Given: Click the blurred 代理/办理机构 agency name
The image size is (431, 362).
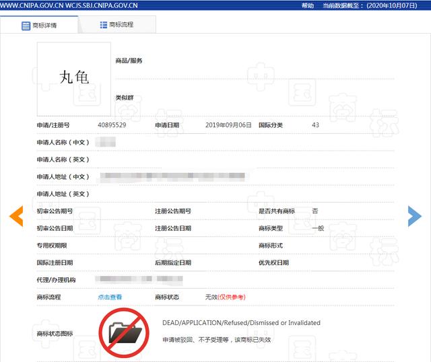Looking at the screenshot, I should (139, 279).
